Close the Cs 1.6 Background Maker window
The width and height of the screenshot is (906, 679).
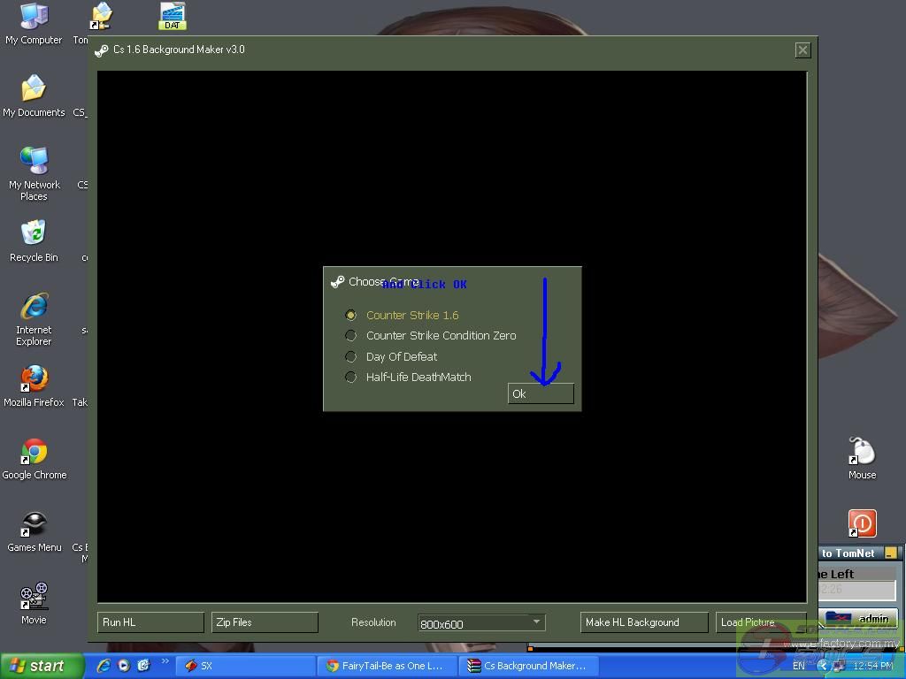pyautogui.click(x=802, y=50)
